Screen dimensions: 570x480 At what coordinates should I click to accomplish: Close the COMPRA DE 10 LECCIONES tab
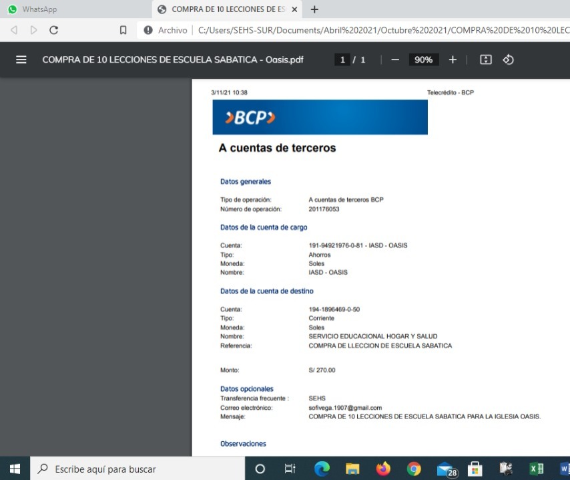click(294, 9)
